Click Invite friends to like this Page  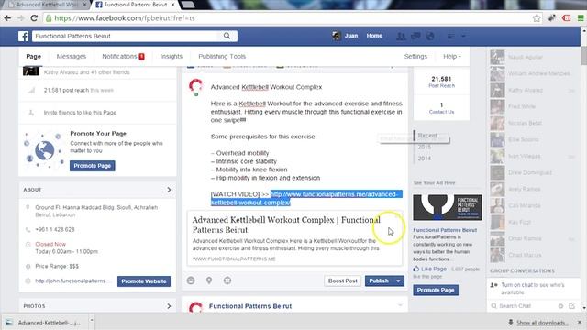[x=80, y=113]
